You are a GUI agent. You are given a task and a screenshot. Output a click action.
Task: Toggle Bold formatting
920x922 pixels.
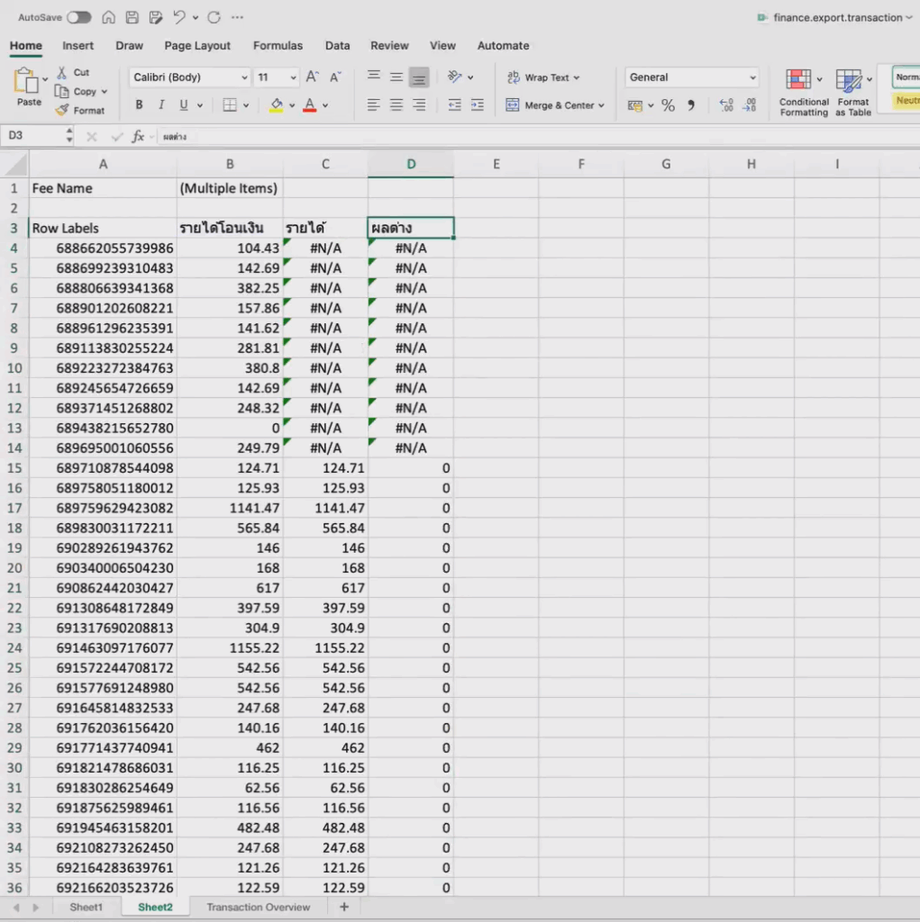pos(139,105)
